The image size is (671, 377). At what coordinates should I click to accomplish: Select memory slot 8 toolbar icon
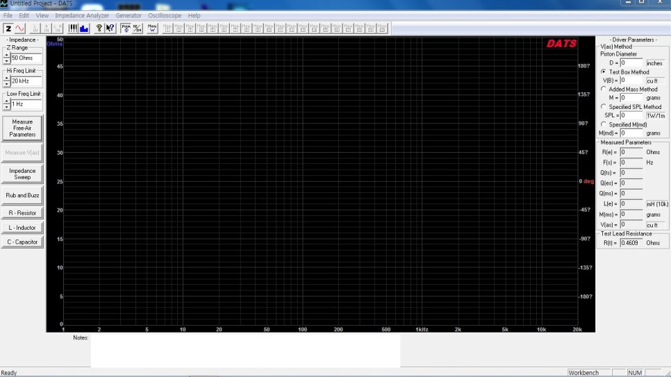click(x=247, y=28)
